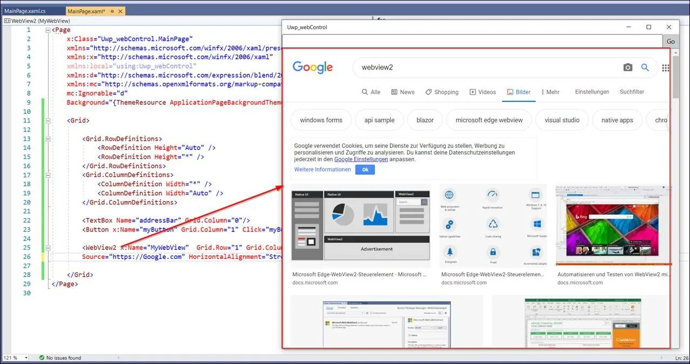Viewport: 690px width, 364px height.
Task: Click the Go button in Uwp_webControl
Action: coord(671,41)
